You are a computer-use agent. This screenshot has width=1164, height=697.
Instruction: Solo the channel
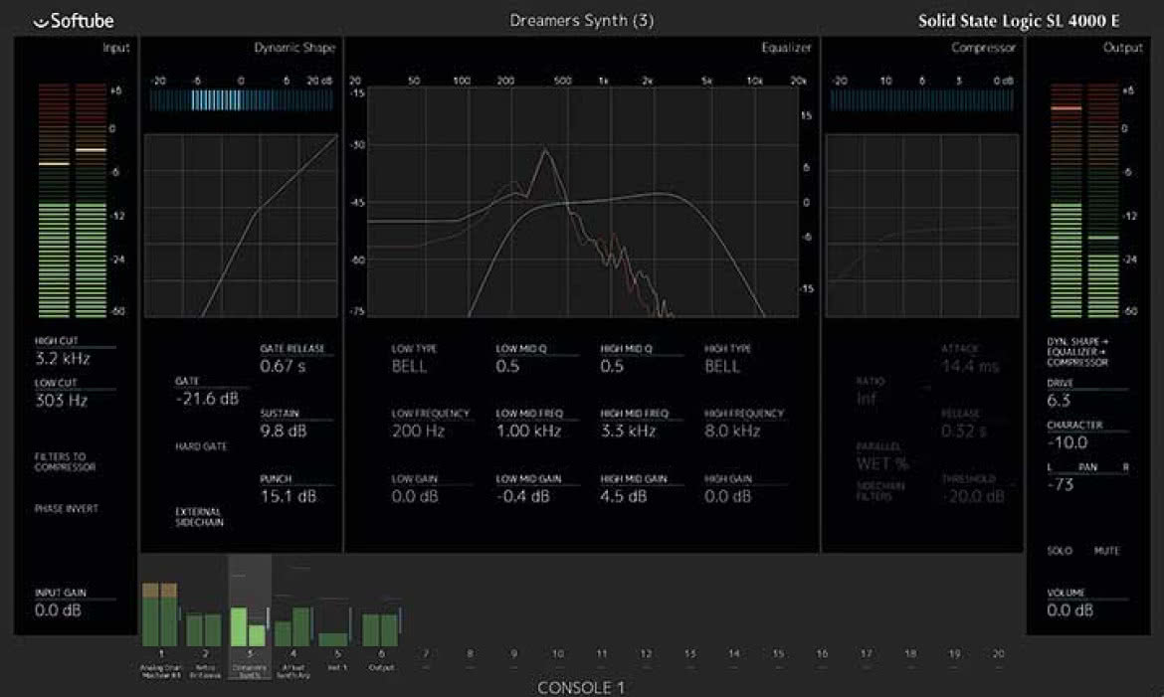pos(1060,551)
